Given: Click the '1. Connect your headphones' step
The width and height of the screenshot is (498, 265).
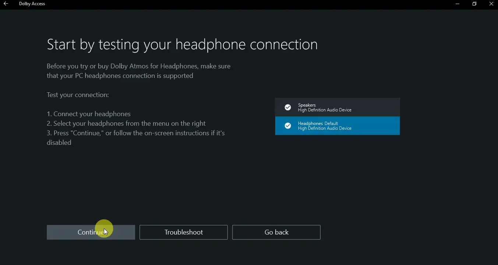Looking at the screenshot, I should click(x=89, y=114).
